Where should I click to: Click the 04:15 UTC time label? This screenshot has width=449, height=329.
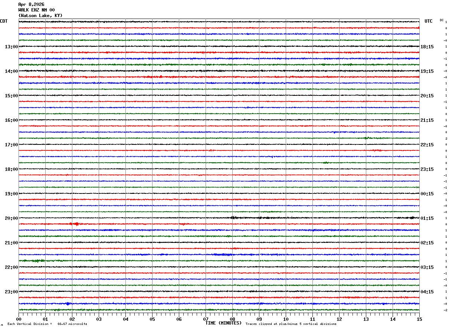pos(427,292)
